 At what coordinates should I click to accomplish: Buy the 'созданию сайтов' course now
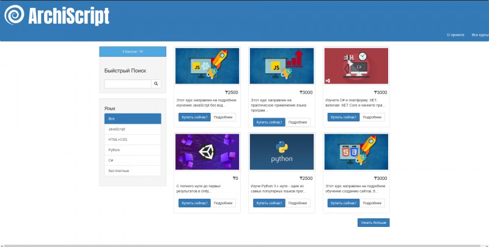(x=344, y=203)
